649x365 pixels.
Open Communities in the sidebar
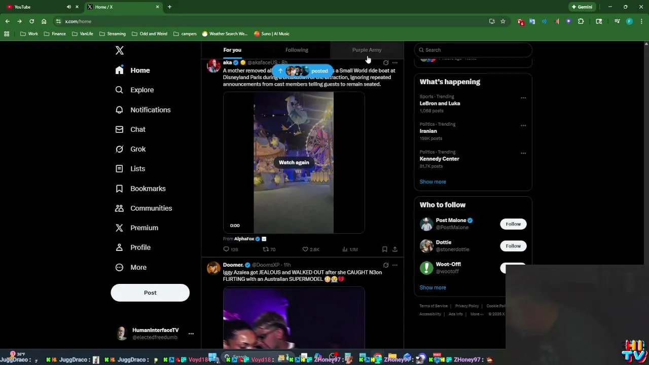coord(144,208)
